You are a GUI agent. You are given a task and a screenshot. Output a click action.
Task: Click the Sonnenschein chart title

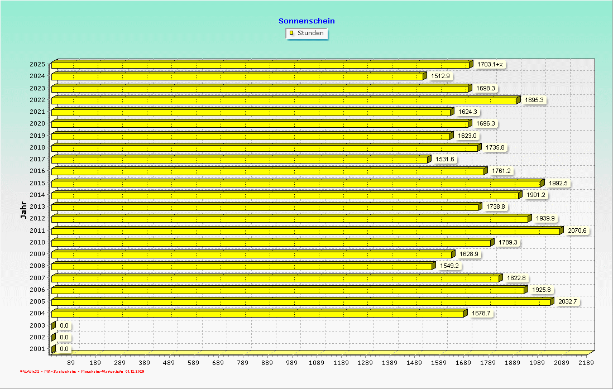306,21
